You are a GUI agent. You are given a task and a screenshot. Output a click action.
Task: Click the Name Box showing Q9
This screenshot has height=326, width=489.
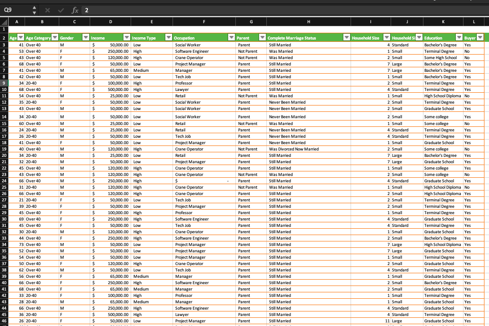click(x=15, y=10)
